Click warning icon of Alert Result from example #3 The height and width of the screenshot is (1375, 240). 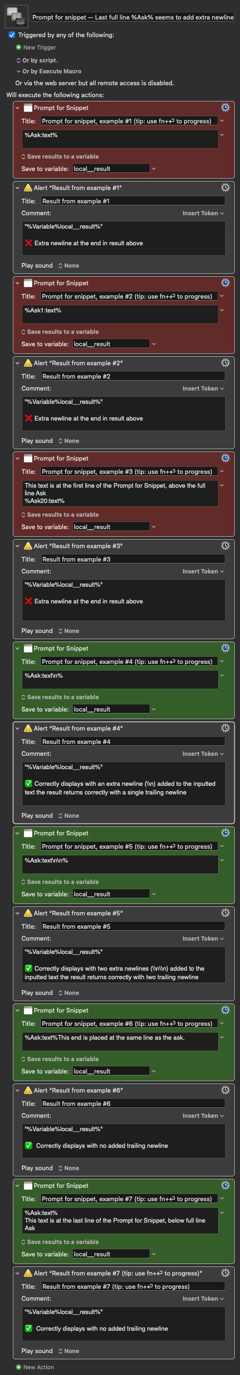[28, 545]
